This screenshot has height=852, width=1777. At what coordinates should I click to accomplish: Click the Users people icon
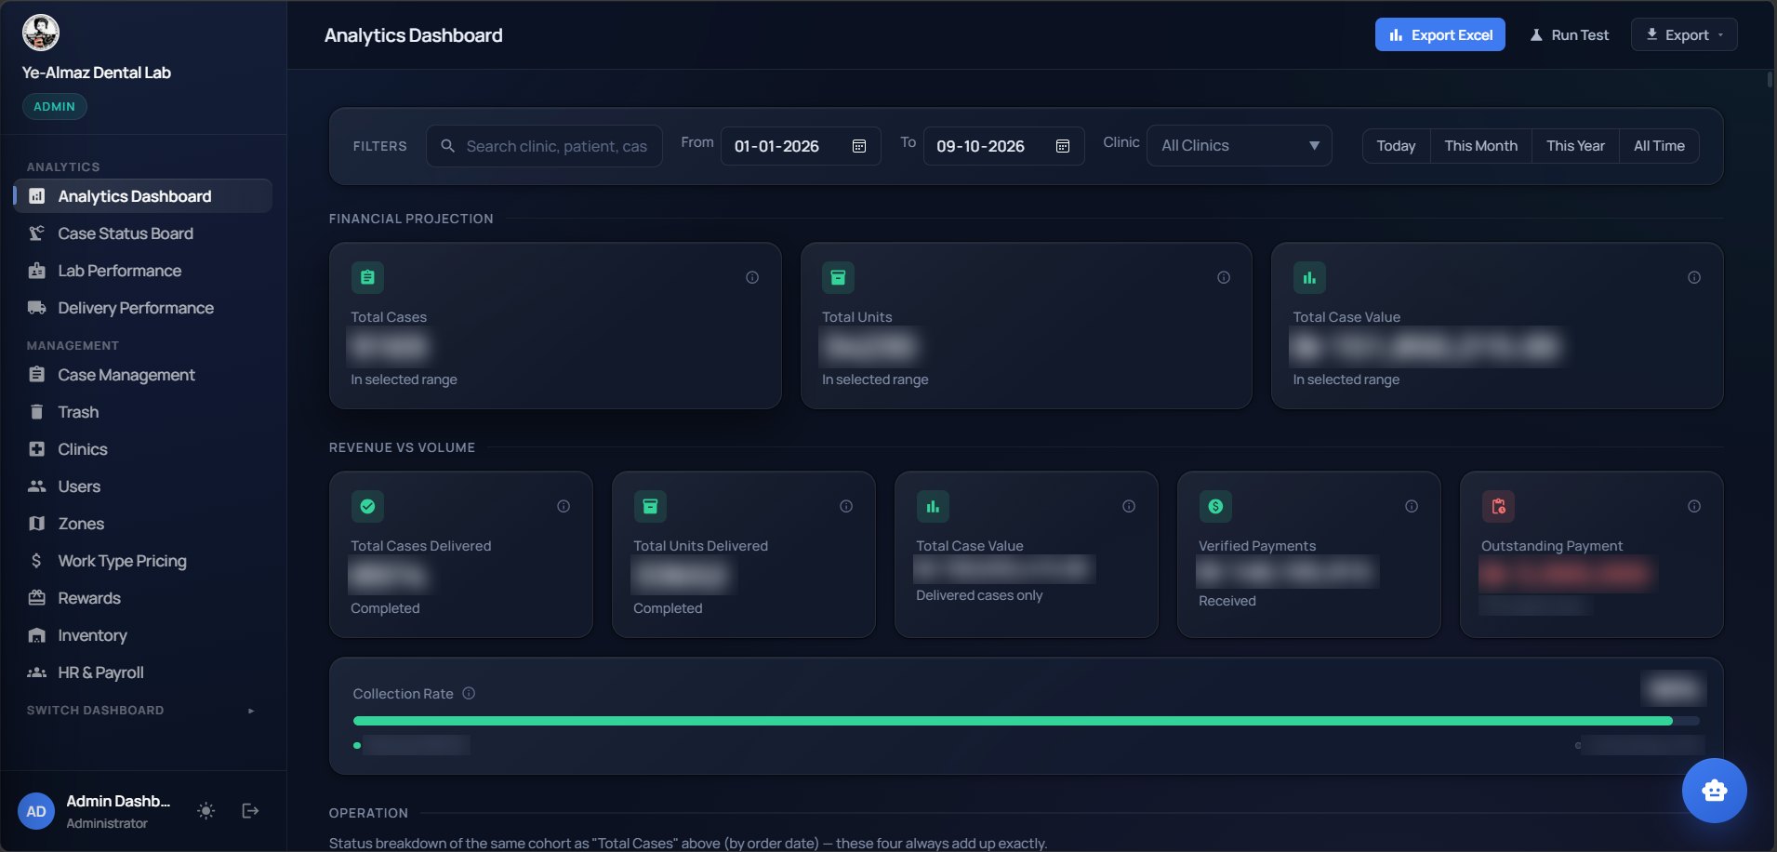[36, 486]
